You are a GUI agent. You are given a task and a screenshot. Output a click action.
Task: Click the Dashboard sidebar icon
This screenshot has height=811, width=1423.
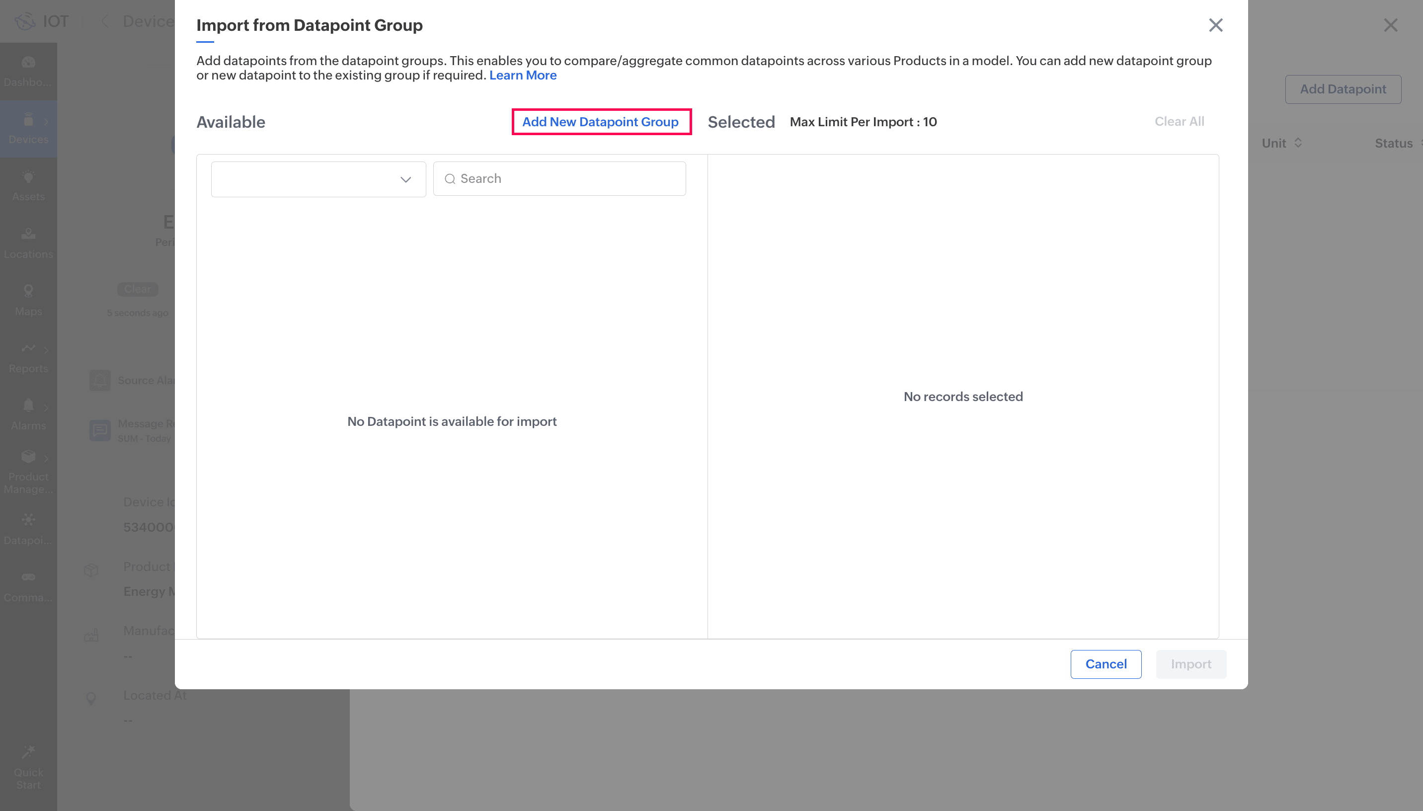point(28,63)
